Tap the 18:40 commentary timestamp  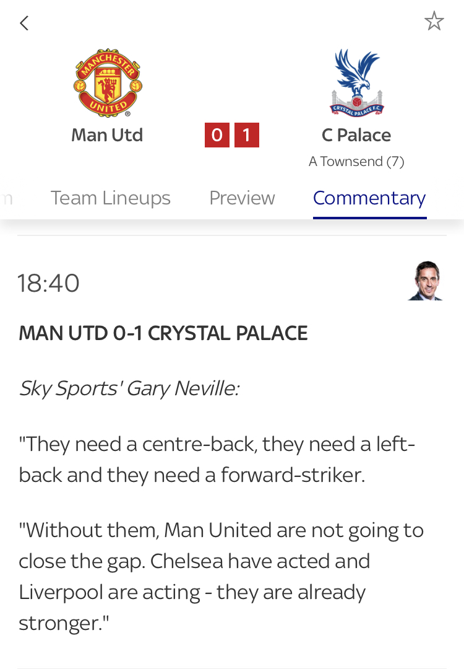click(x=49, y=283)
